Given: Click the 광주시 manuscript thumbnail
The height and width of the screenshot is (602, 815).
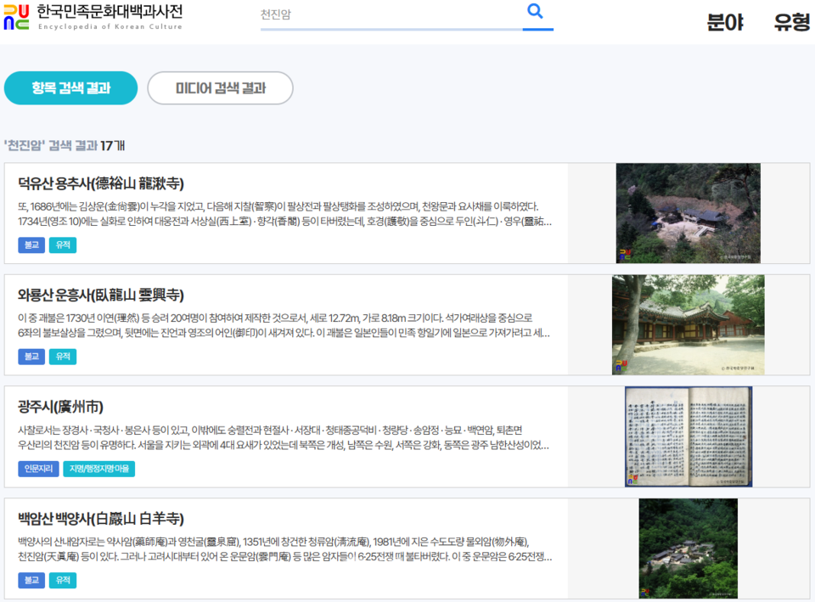Looking at the screenshot, I should pos(688,436).
